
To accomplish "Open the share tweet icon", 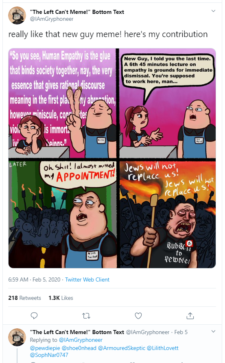I will click(x=190, y=316).
